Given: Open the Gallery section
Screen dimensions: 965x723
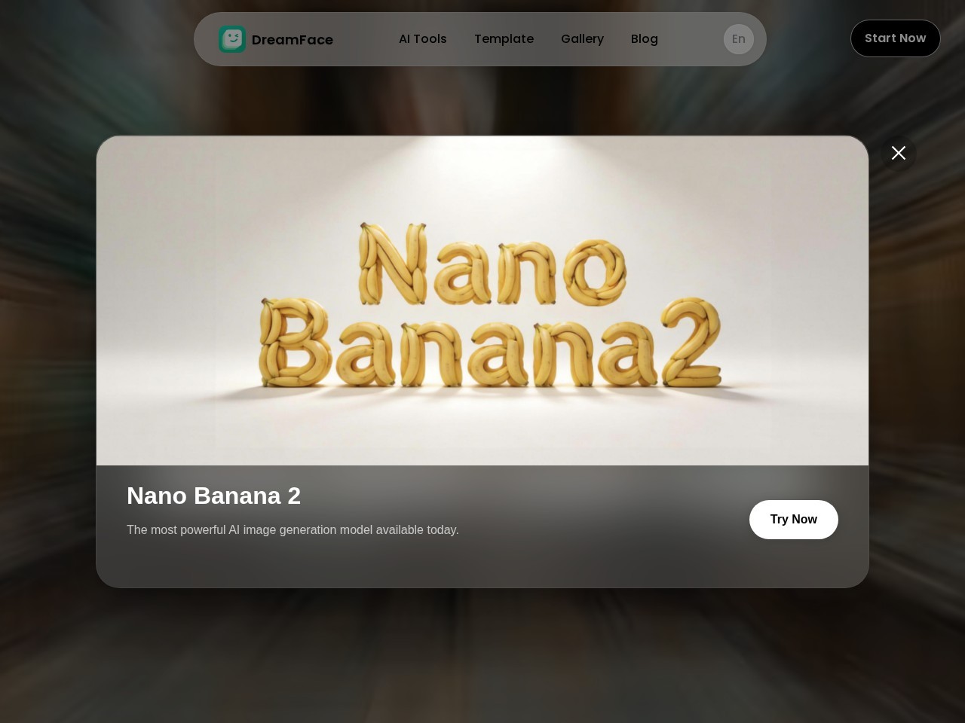Looking at the screenshot, I should [x=582, y=38].
